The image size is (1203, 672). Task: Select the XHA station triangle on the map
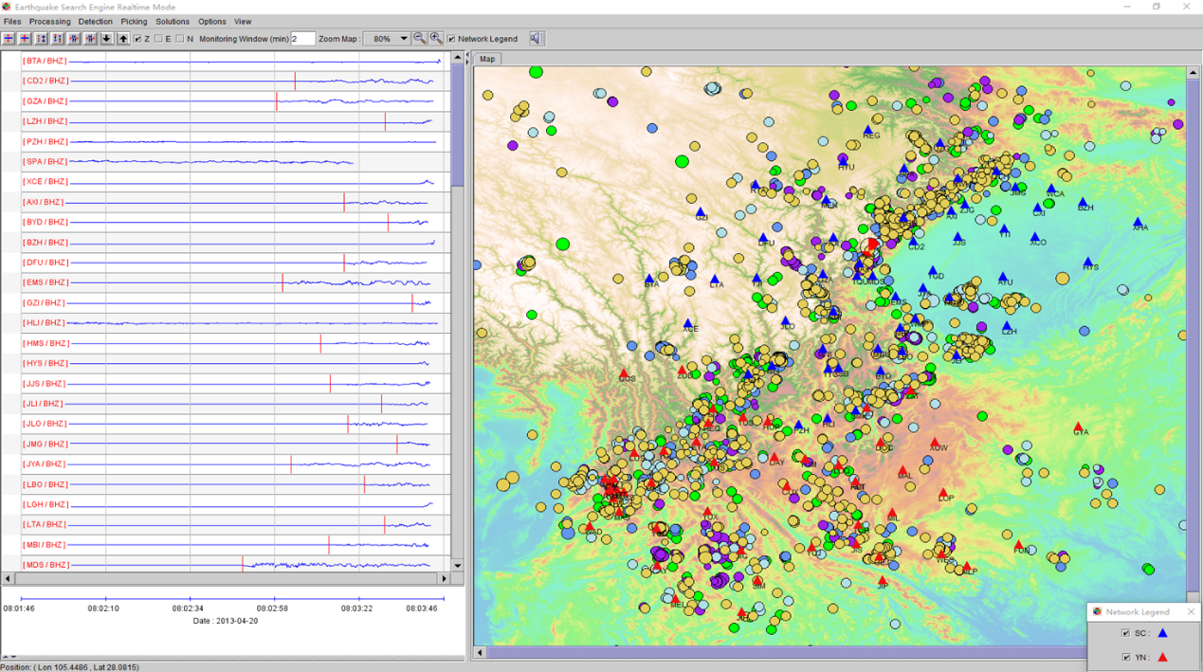(x=1138, y=222)
